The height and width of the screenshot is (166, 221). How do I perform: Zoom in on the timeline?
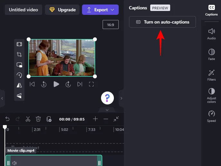pos(96,119)
